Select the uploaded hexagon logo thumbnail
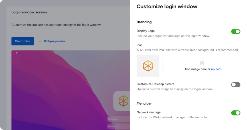This screenshot has height=130, width=247. (x=148, y=66)
